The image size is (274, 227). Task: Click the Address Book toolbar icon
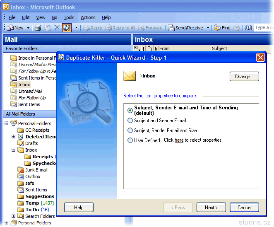(248, 28)
